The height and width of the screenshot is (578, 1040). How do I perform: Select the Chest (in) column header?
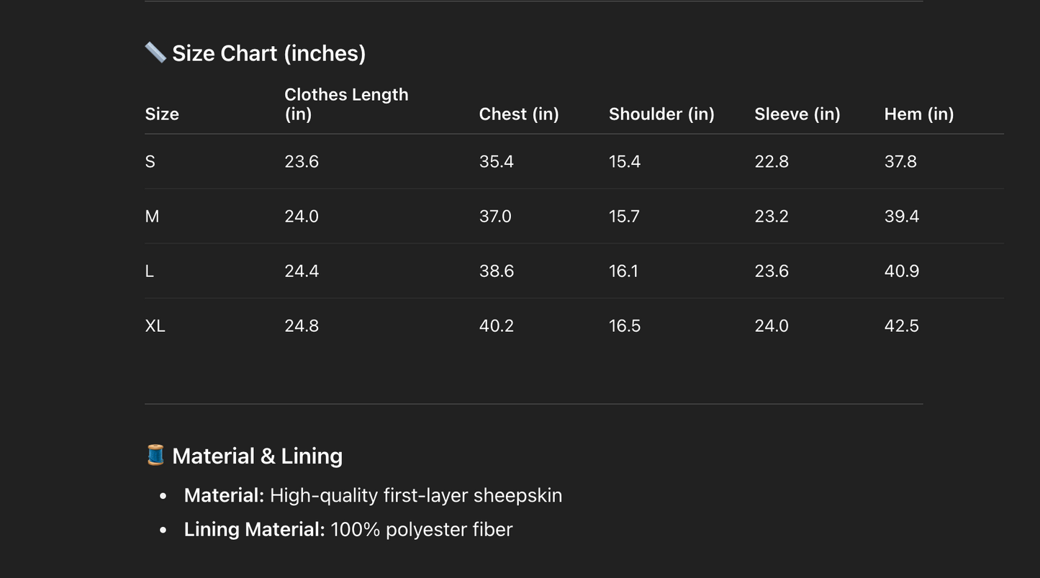[519, 114]
